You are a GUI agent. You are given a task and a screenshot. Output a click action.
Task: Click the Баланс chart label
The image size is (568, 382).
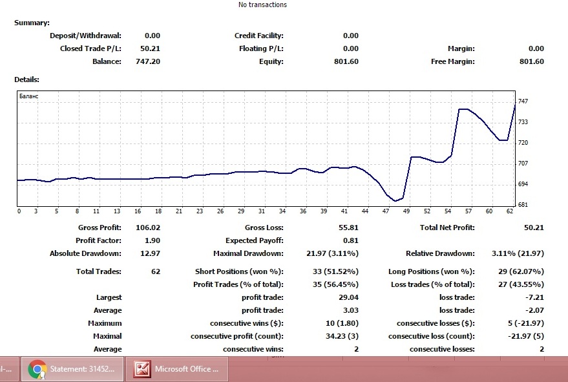coord(28,96)
